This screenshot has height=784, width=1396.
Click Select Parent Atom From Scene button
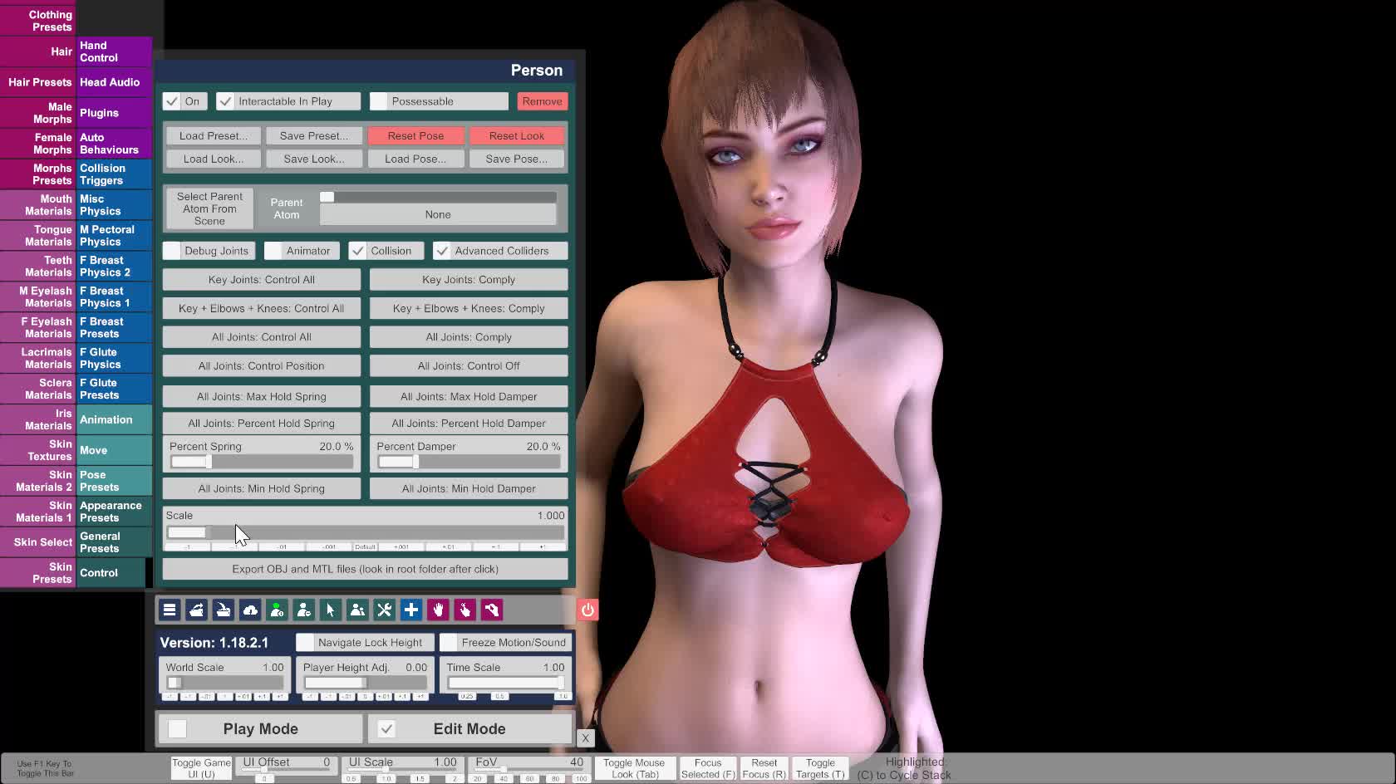point(209,208)
